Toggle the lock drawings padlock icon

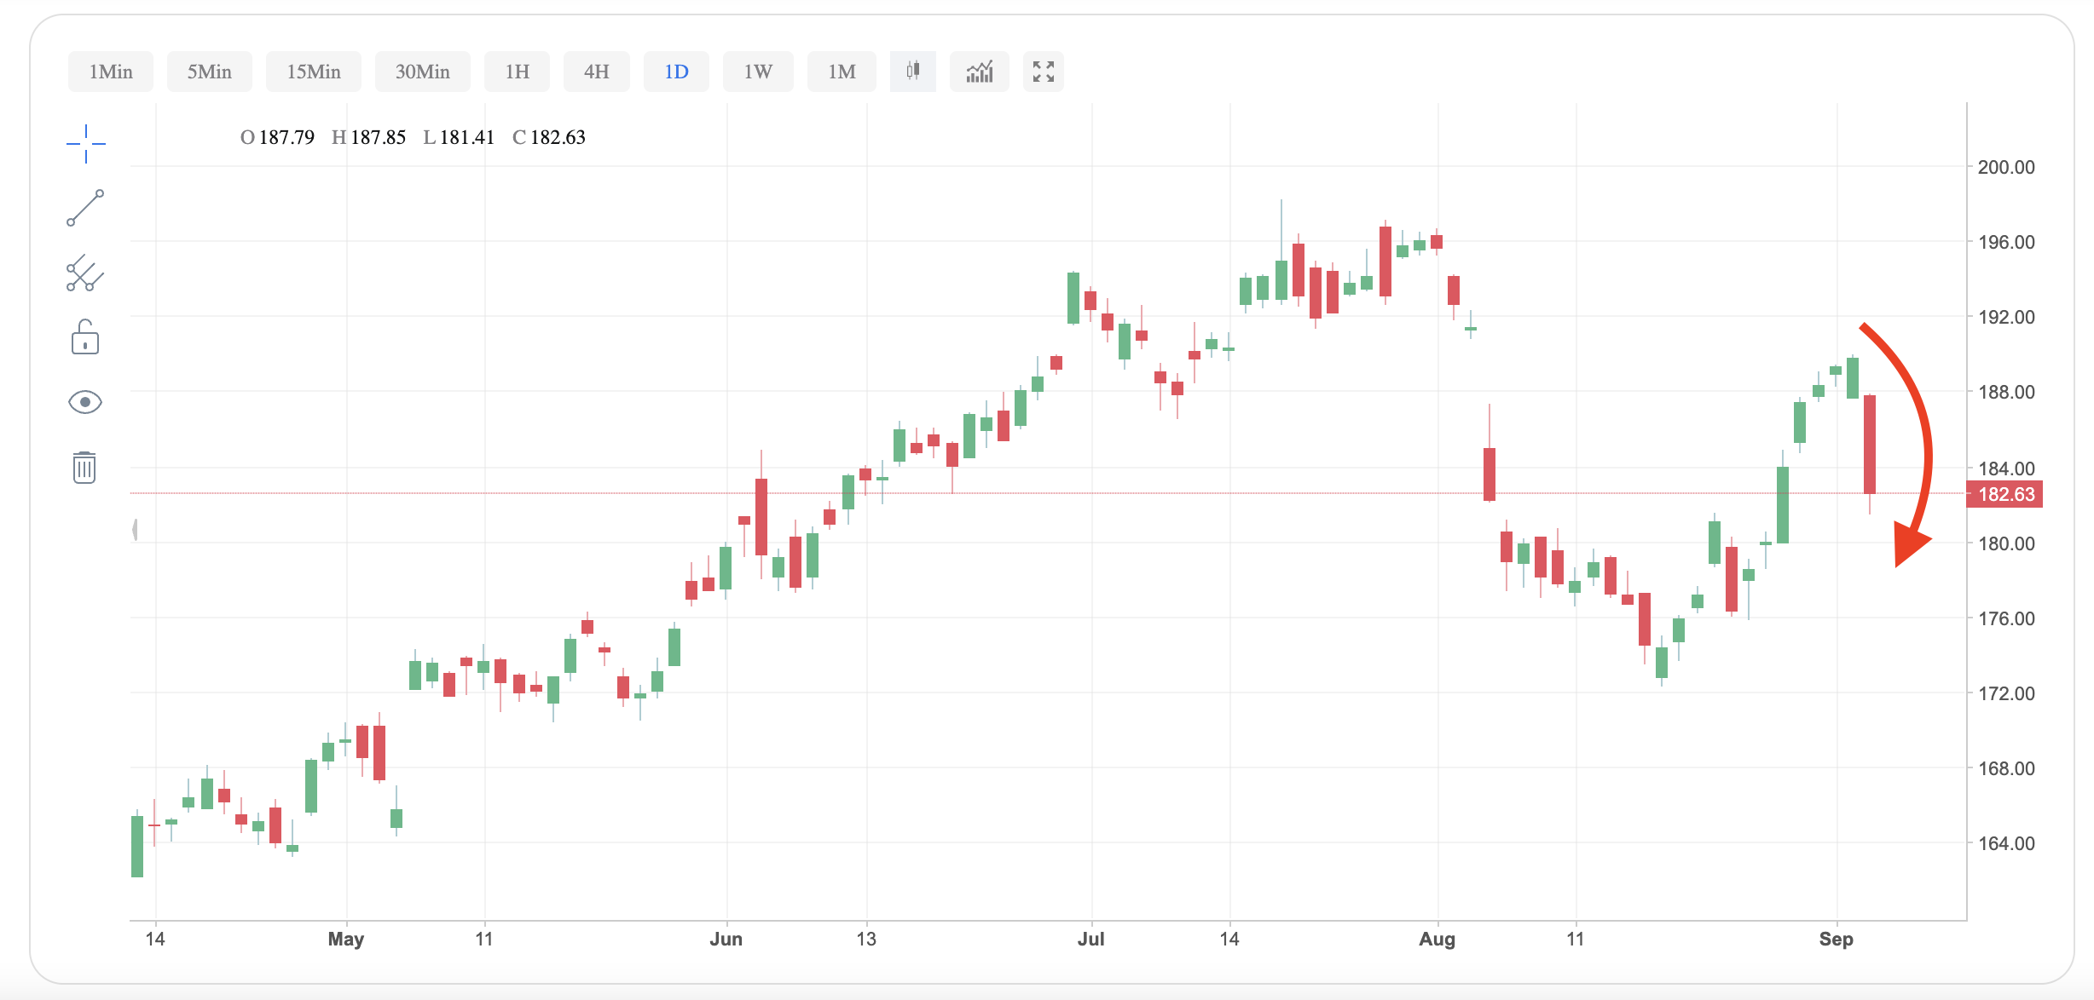pyautogui.click(x=85, y=337)
